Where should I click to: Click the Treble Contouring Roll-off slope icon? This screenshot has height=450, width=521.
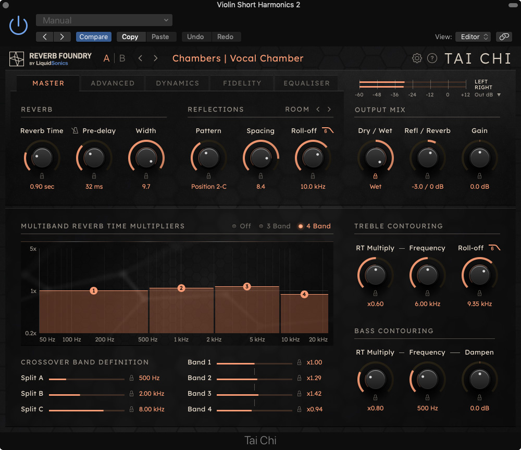[494, 248]
